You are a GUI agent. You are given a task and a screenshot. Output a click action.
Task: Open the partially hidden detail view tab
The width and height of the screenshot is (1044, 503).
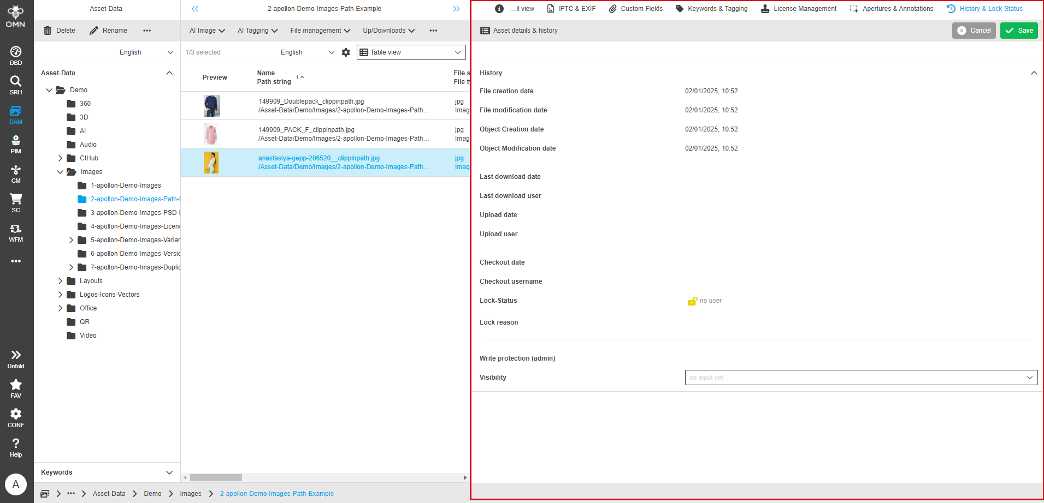(x=515, y=9)
